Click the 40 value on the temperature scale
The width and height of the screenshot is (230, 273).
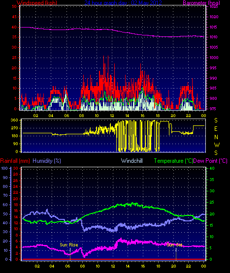click(x=212, y=168)
